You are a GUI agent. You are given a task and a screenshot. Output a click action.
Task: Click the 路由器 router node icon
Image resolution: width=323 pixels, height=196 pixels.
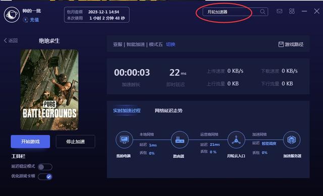pyautogui.click(x=180, y=140)
